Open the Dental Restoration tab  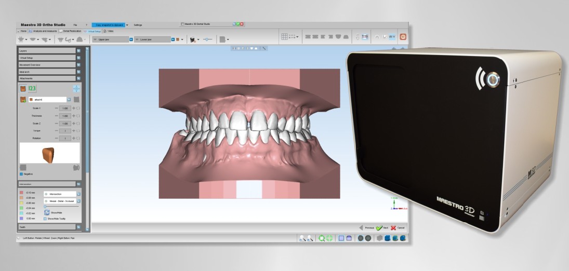pos(70,31)
